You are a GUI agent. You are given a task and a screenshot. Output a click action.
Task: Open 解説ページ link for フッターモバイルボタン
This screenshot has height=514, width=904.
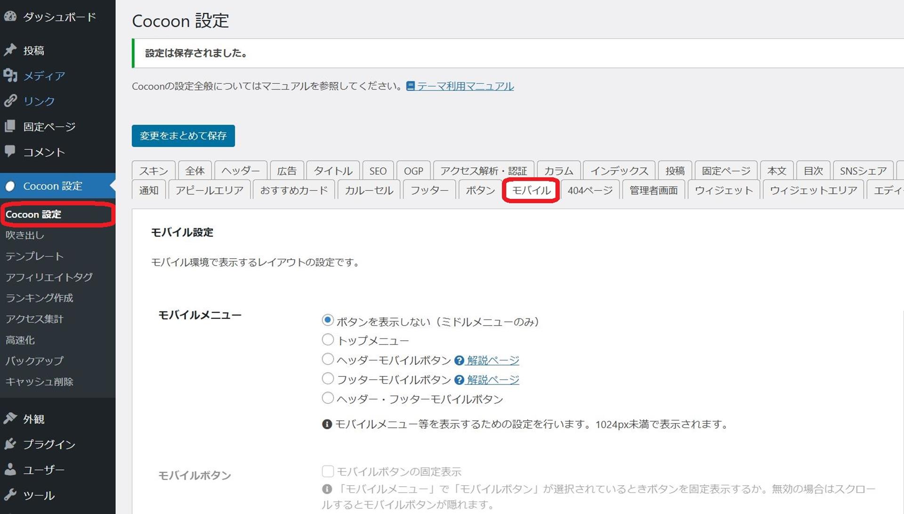pyautogui.click(x=493, y=380)
